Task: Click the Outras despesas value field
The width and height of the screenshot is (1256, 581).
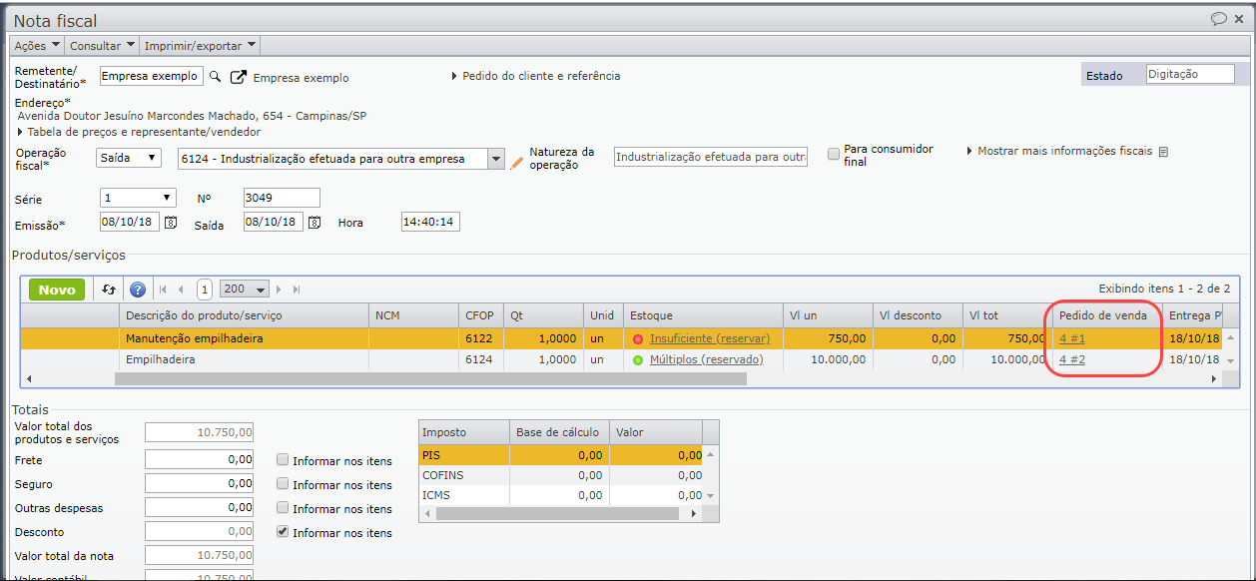Action: pos(200,507)
